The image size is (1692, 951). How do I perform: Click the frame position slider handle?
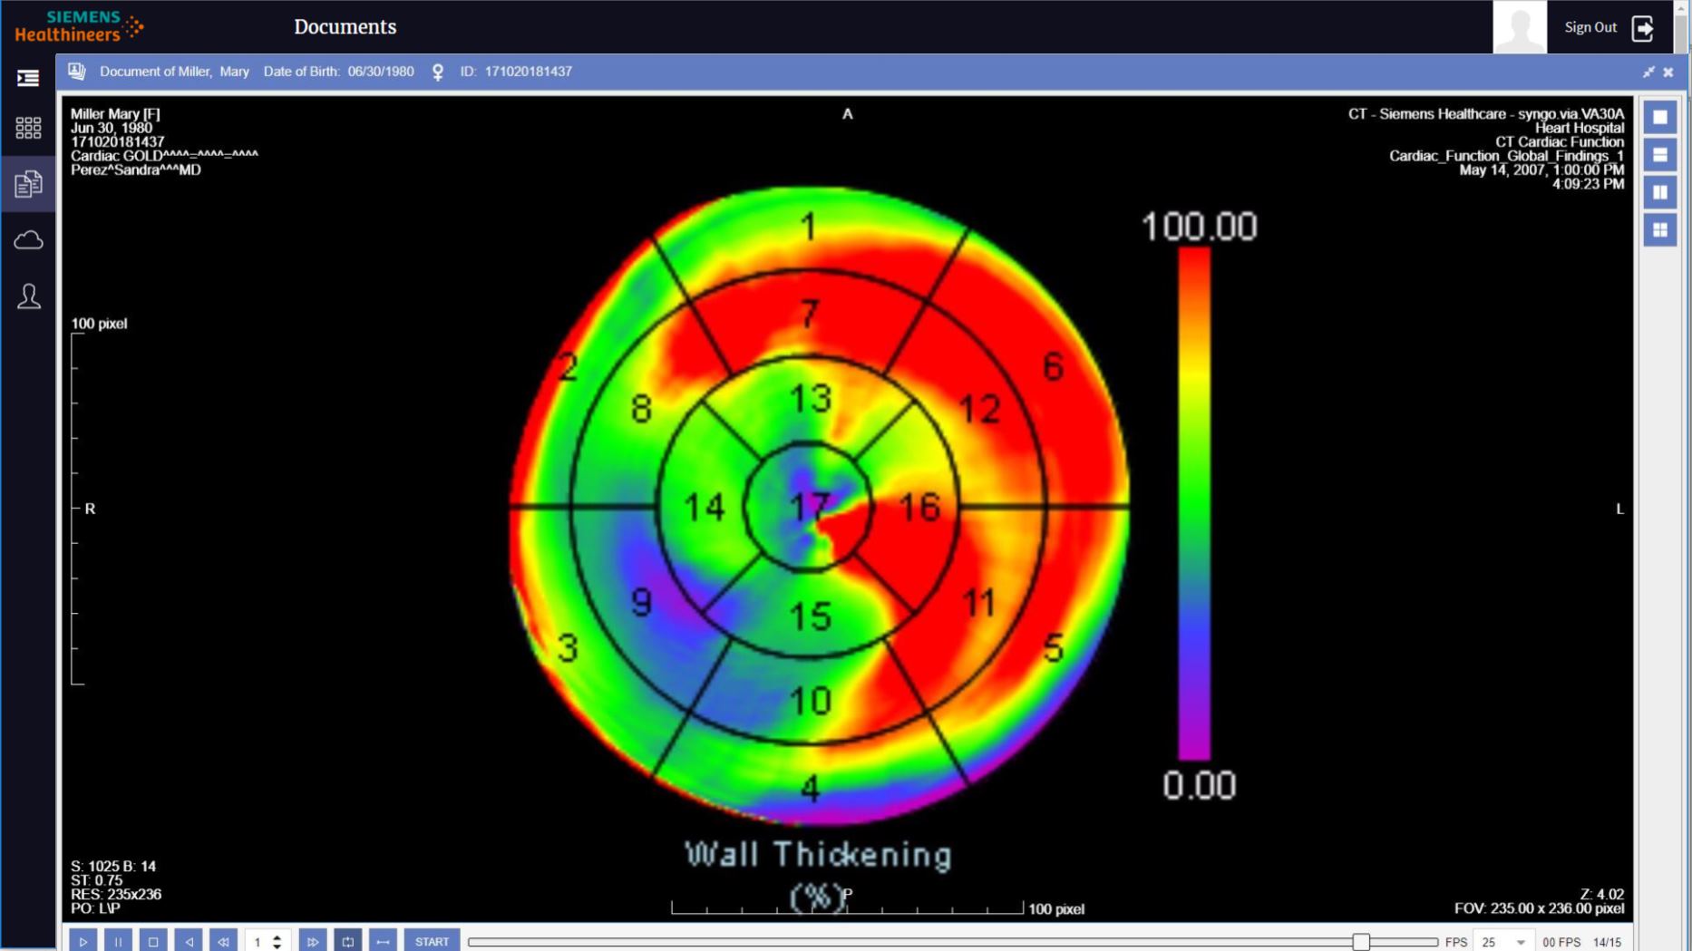coord(1360,942)
